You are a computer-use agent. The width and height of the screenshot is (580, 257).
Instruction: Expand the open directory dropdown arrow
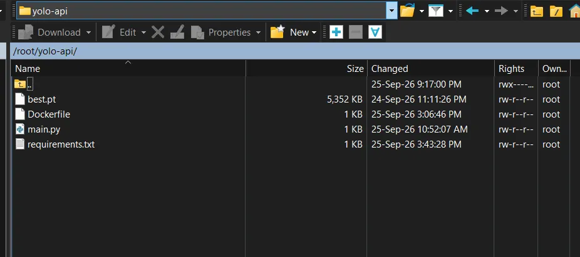pos(422,11)
